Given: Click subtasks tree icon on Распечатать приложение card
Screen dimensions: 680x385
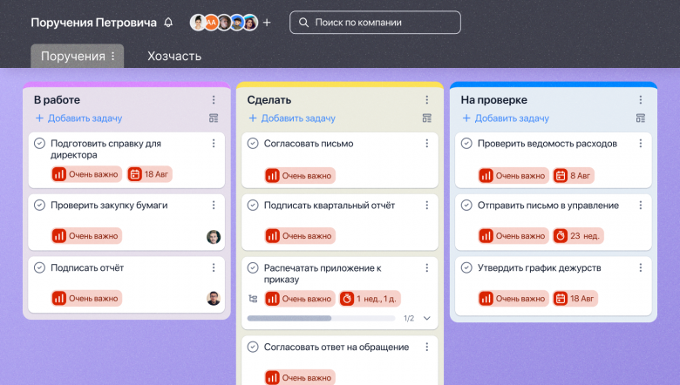Looking at the screenshot, I should (x=253, y=299).
